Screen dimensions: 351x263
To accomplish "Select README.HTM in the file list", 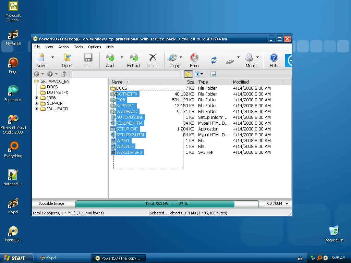I will tap(129, 123).
